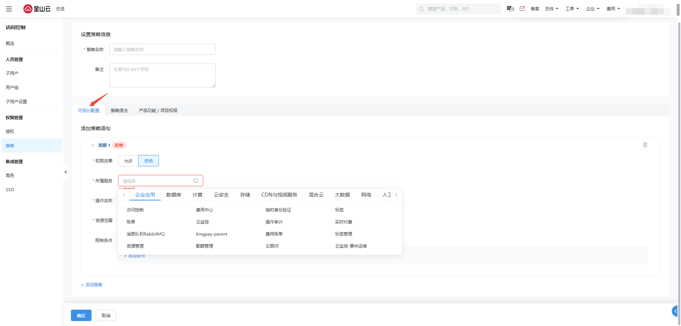The width and height of the screenshot is (681, 326).
Task: Choose 资源管理 service option
Action: pos(135,246)
